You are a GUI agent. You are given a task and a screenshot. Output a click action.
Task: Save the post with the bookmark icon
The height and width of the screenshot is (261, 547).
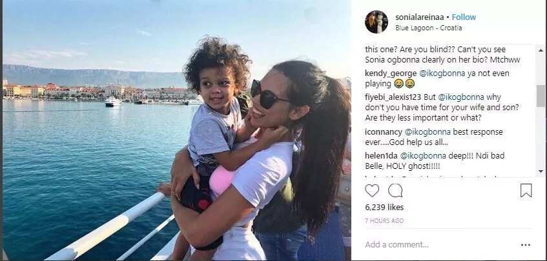(526, 190)
